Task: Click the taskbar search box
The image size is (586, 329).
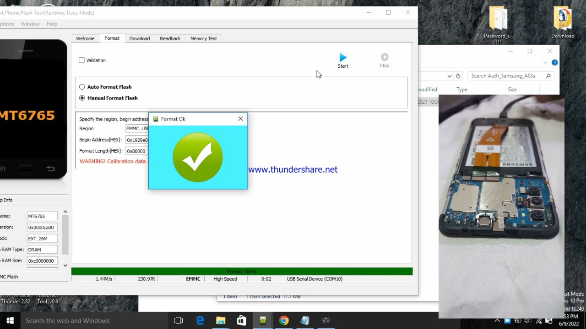Action: pos(95,321)
